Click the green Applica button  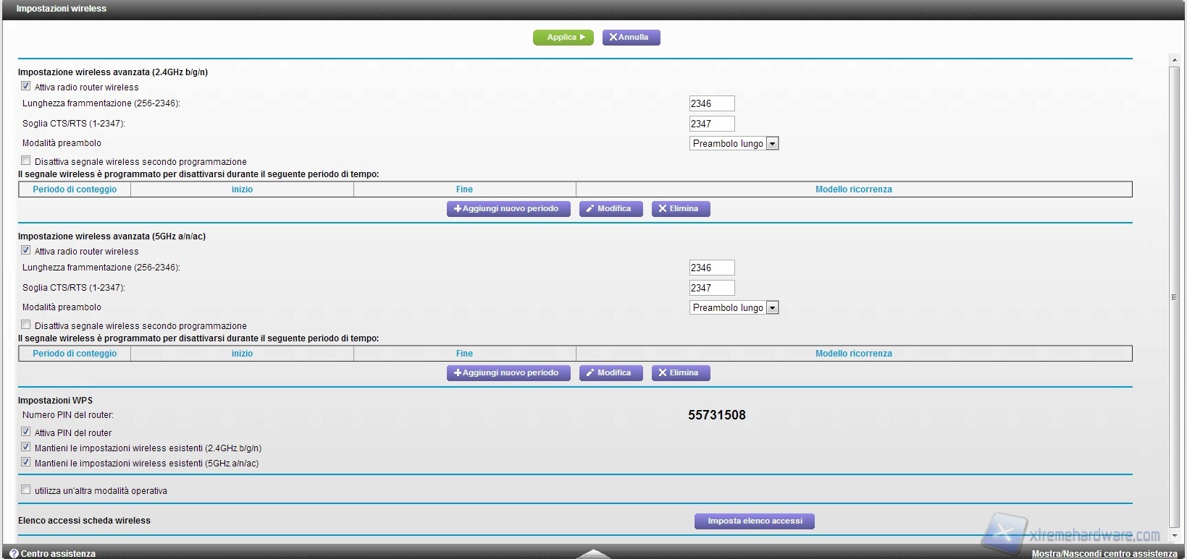(563, 38)
